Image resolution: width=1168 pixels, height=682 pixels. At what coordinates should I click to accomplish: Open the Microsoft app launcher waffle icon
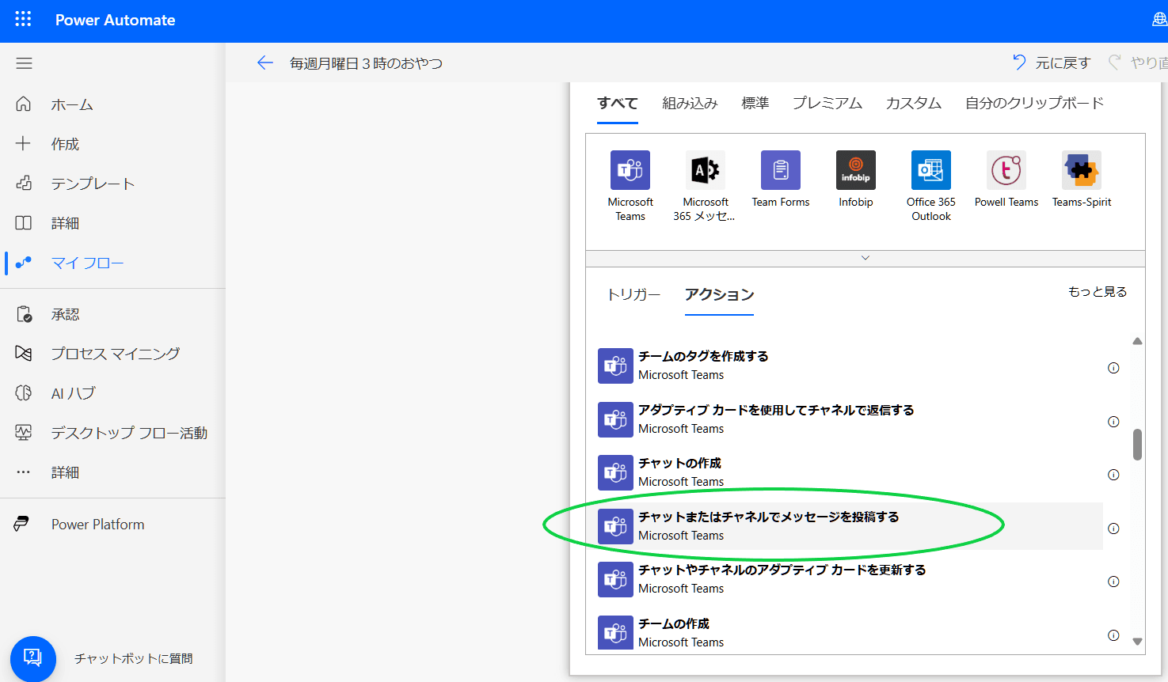coord(21,19)
